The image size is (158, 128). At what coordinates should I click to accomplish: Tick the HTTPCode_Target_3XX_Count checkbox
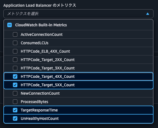(x=15, y=68)
